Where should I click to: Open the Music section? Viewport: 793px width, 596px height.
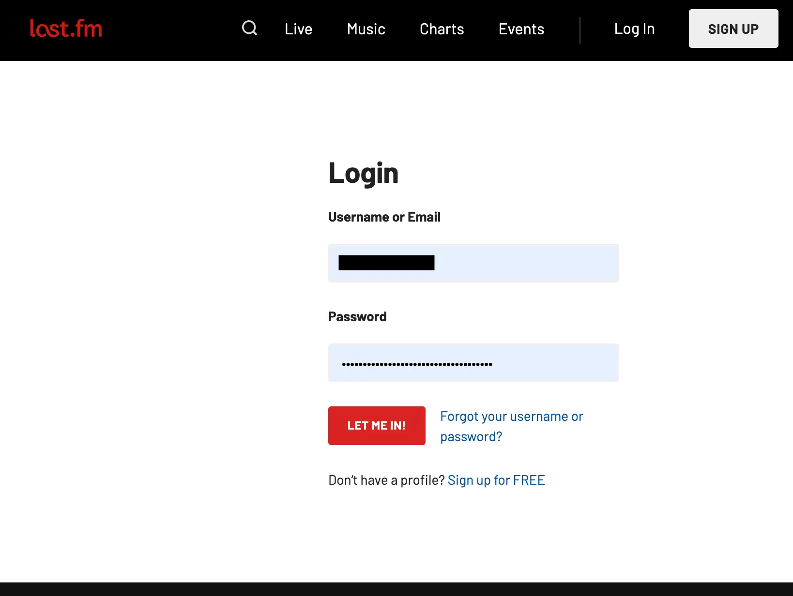click(x=366, y=29)
